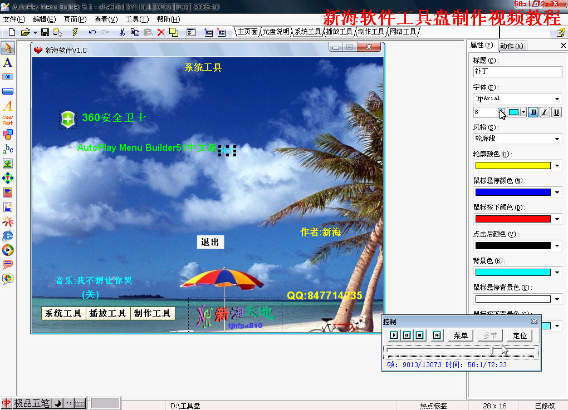Select the OK button tool
The width and height of the screenshot is (568, 410).
[8, 77]
